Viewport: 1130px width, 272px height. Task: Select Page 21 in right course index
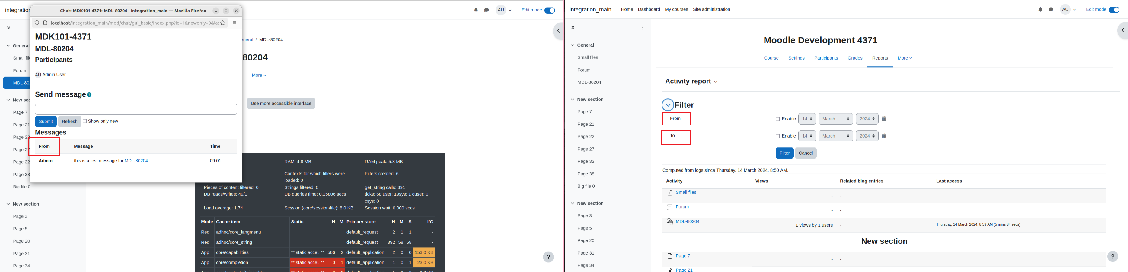[x=586, y=124]
